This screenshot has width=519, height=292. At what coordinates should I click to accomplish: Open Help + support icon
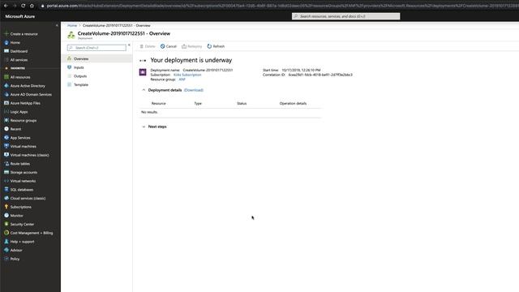(x=6, y=242)
